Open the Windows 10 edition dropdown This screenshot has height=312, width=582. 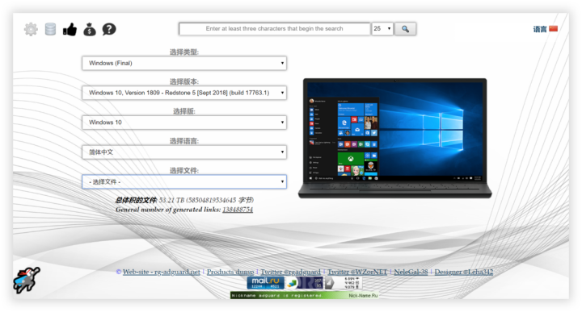(x=184, y=123)
